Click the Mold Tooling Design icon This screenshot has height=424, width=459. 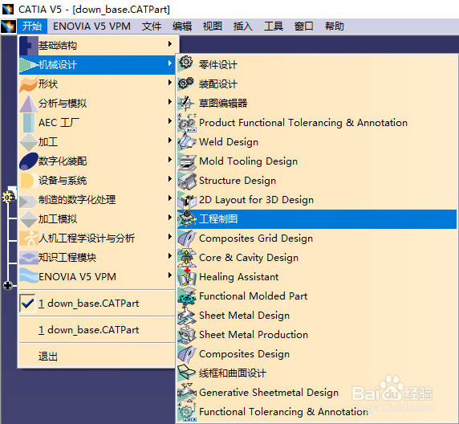[187, 161]
